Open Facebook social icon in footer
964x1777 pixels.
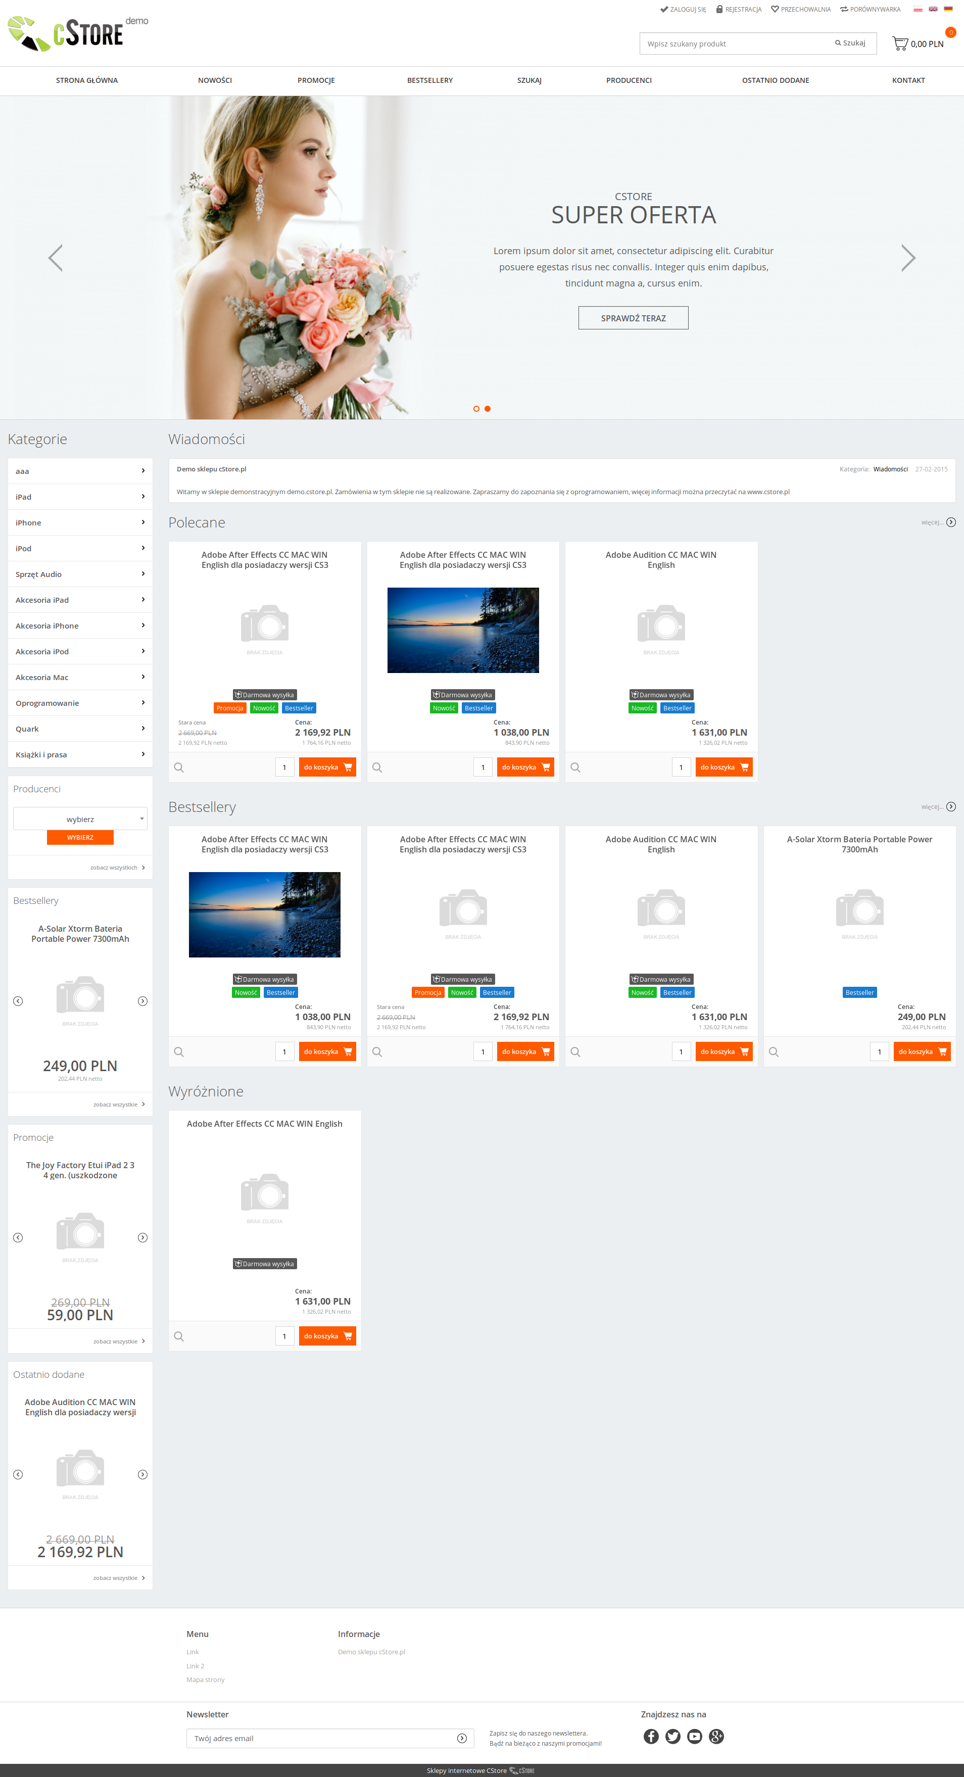pos(651,1736)
